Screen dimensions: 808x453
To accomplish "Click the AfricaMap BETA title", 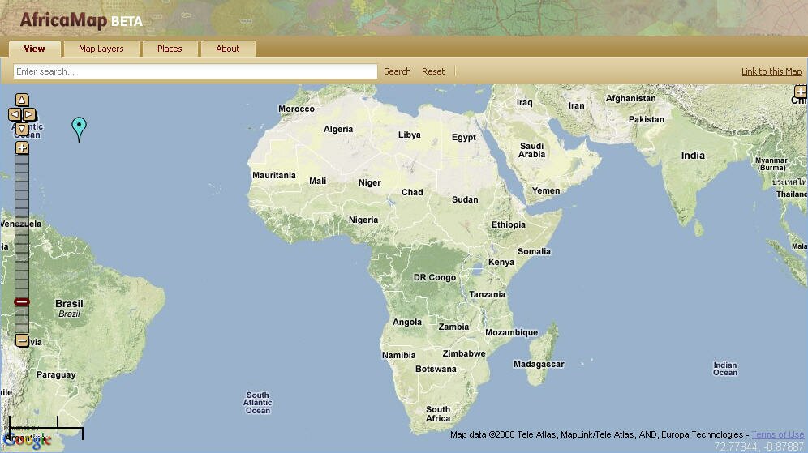I will point(81,20).
